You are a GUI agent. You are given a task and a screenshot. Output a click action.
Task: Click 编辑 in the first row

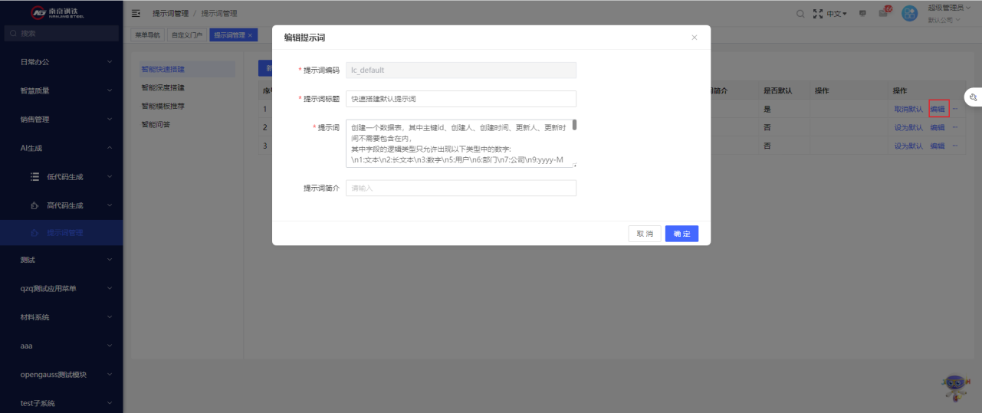(x=938, y=109)
